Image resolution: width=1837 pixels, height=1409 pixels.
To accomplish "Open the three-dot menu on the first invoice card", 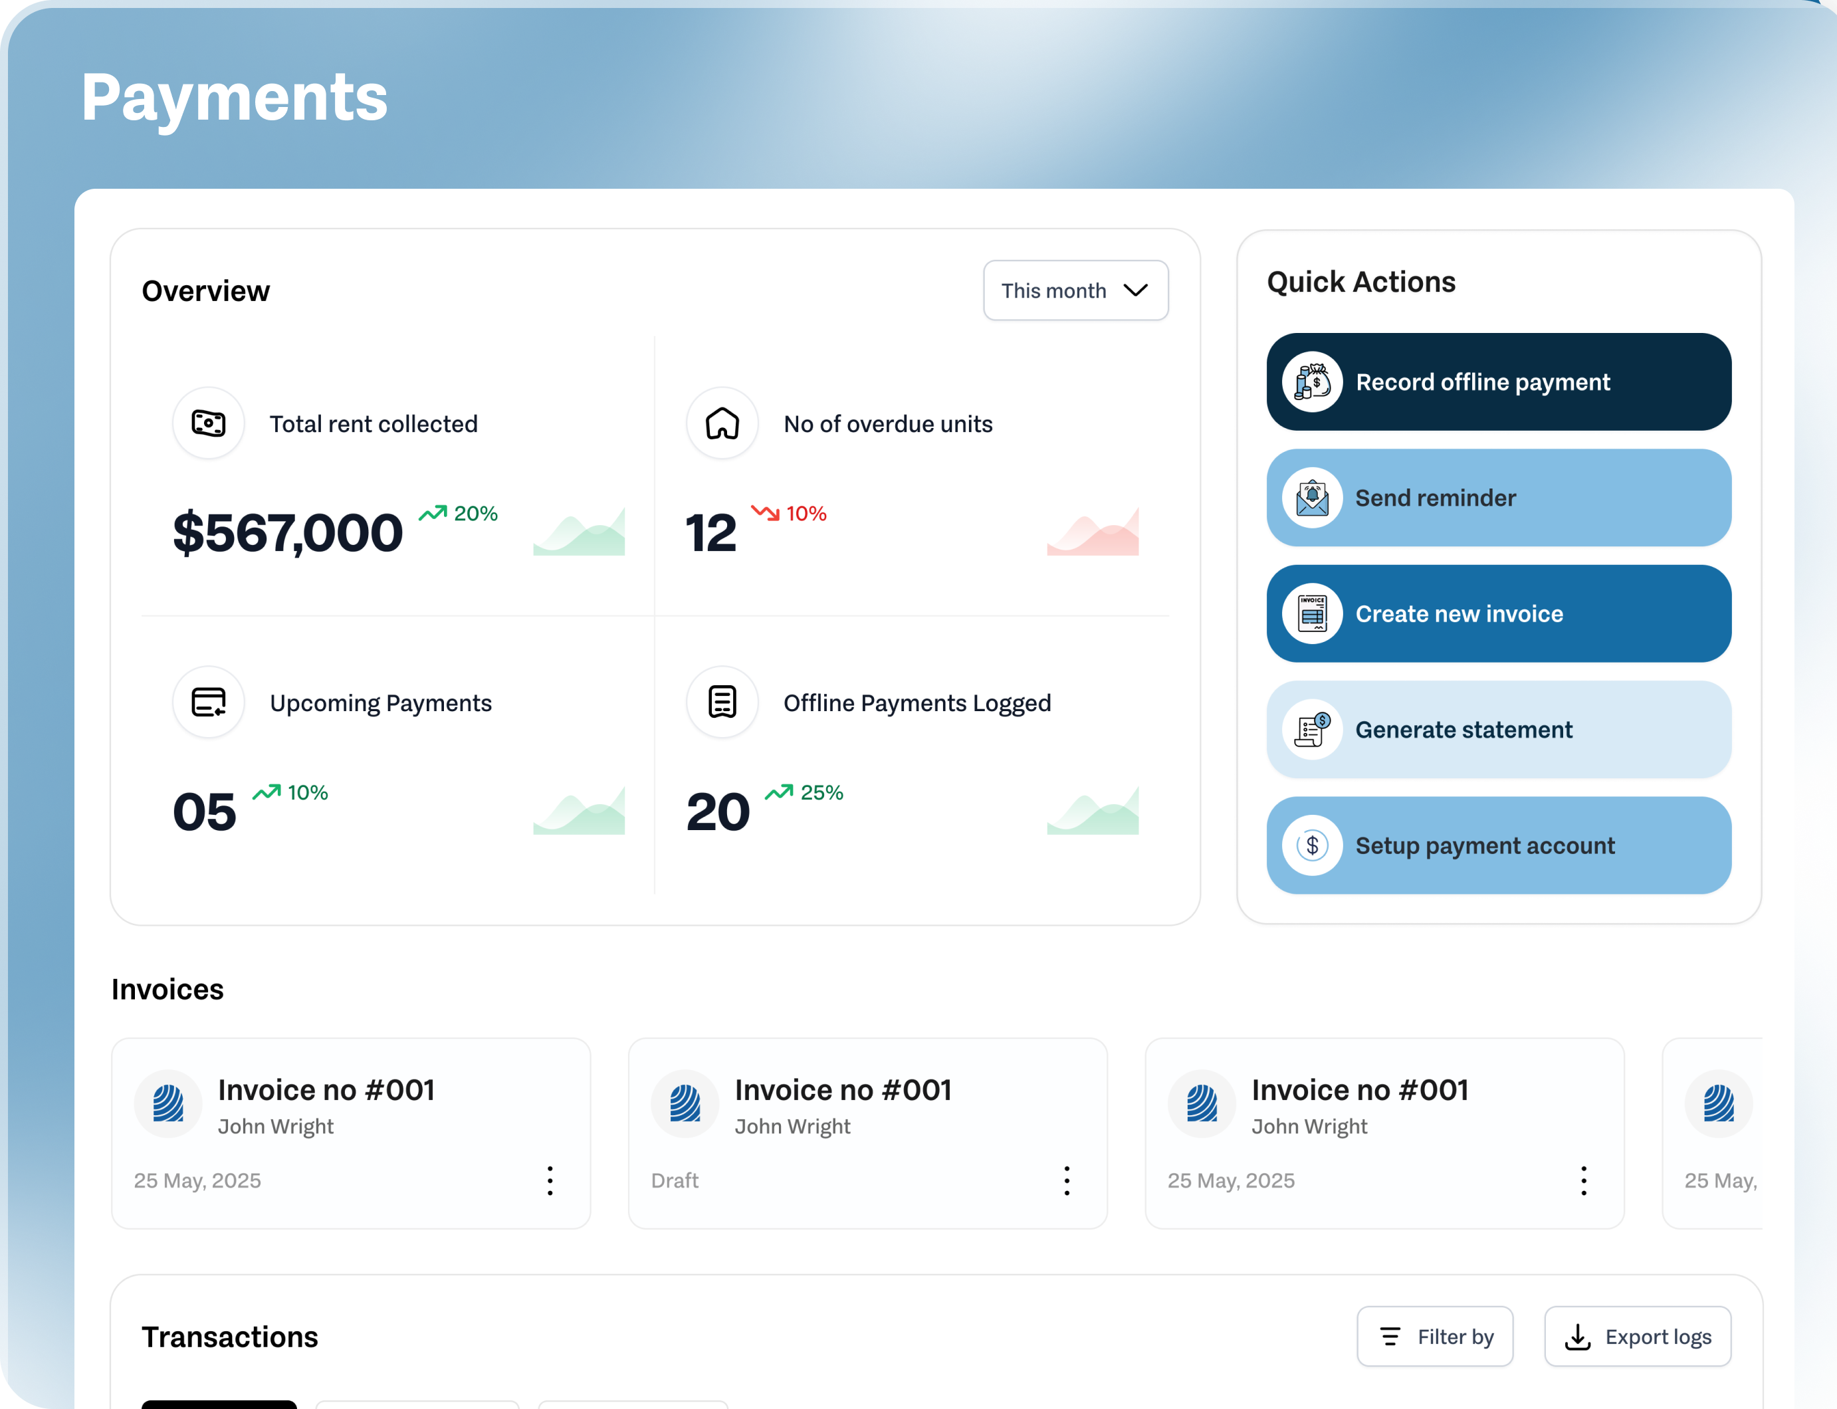I will (x=550, y=1180).
